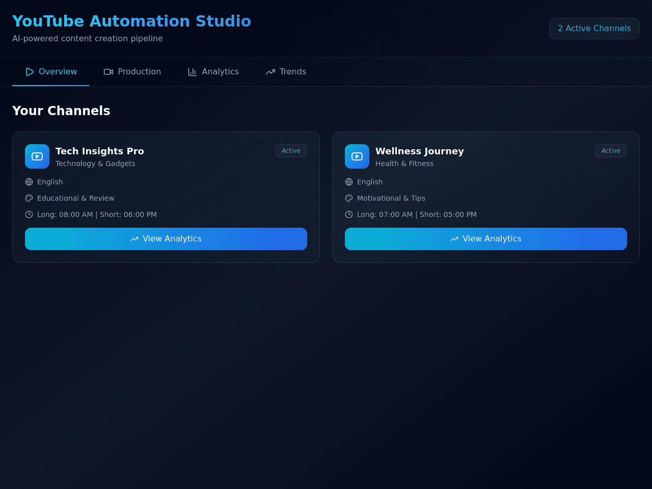Switch to the Production tab
This screenshot has width=652, height=489.
(132, 72)
